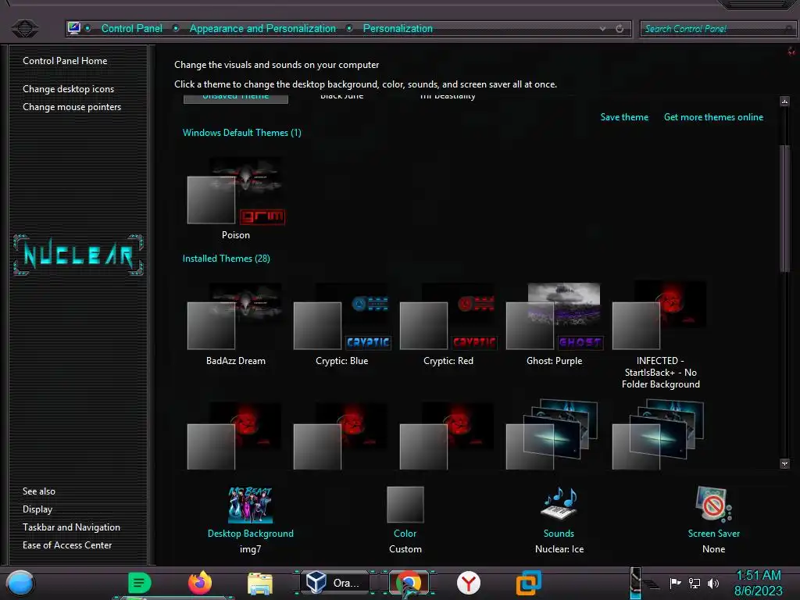Open VMware taskbar icon
The image size is (800, 600).
pyautogui.click(x=528, y=583)
